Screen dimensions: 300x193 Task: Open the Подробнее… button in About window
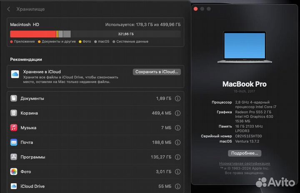pyautogui.click(x=245, y=153)
